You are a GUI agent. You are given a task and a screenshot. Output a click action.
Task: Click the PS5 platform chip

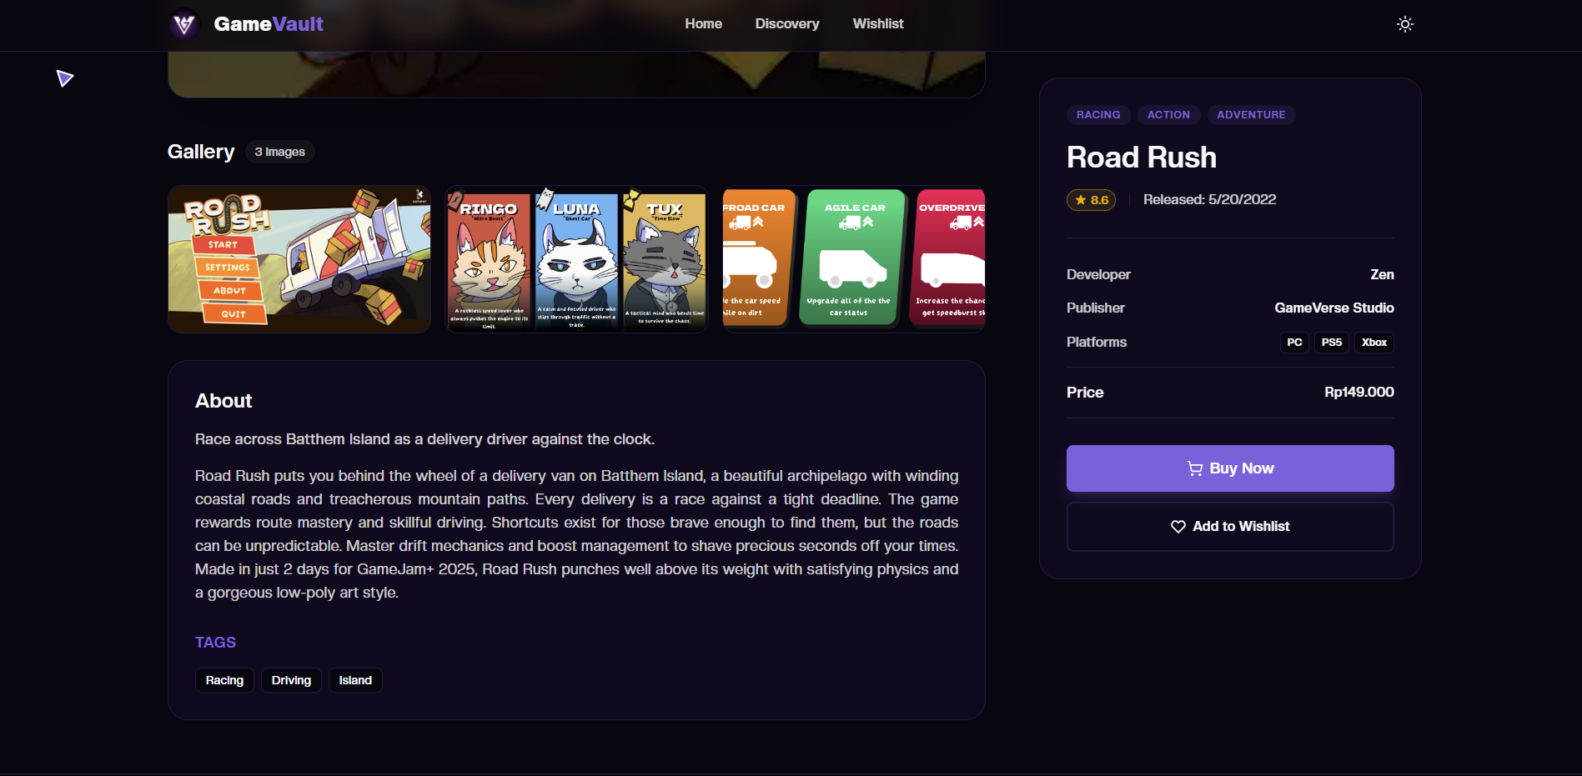[1332, 343]
